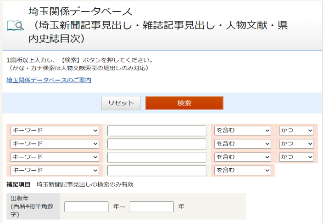Screen dimensions: 323x223
Task: Open the second かつ operator dropdown
Action: [x=296, y=144]
